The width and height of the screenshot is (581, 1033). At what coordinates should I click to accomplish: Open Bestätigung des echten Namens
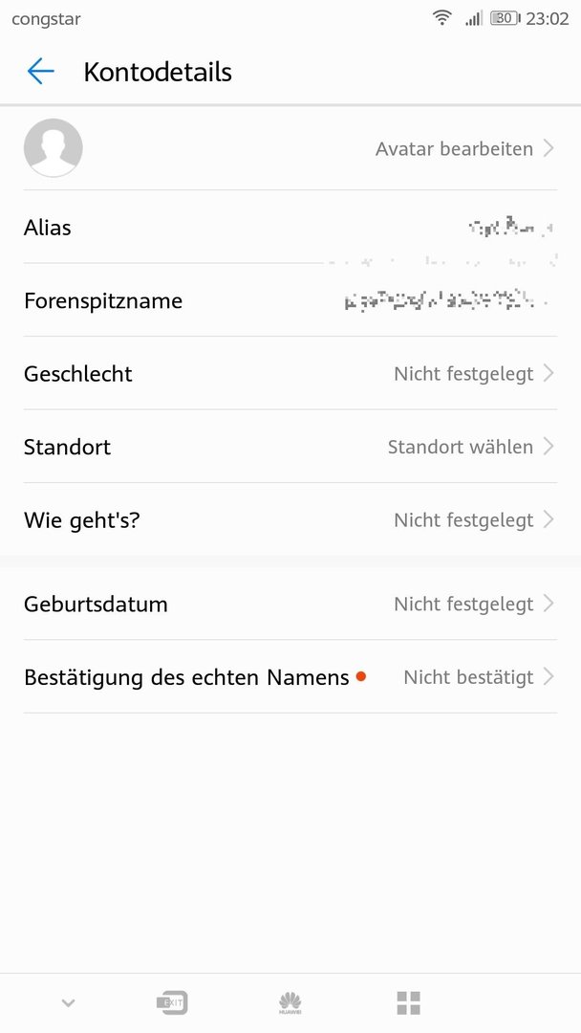[x=186, y=677]
